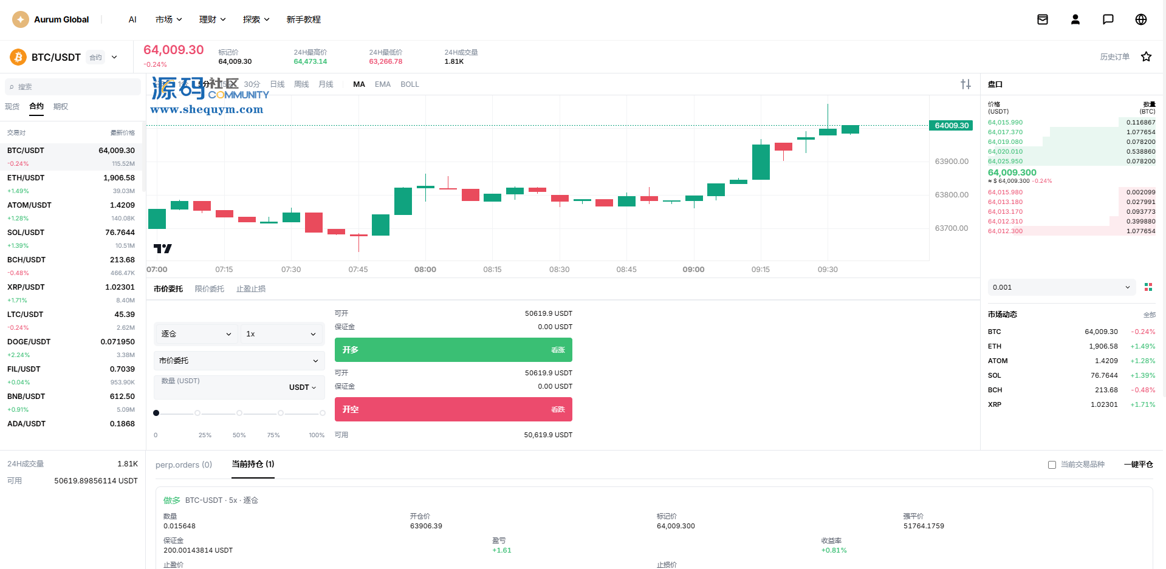Click the TradingView logo on chart
Viewport: 1166px width, 569px height.
point(163,248)
